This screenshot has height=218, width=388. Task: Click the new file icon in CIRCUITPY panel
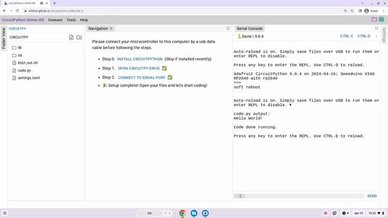pyautogui.click(x=72, y=38)
